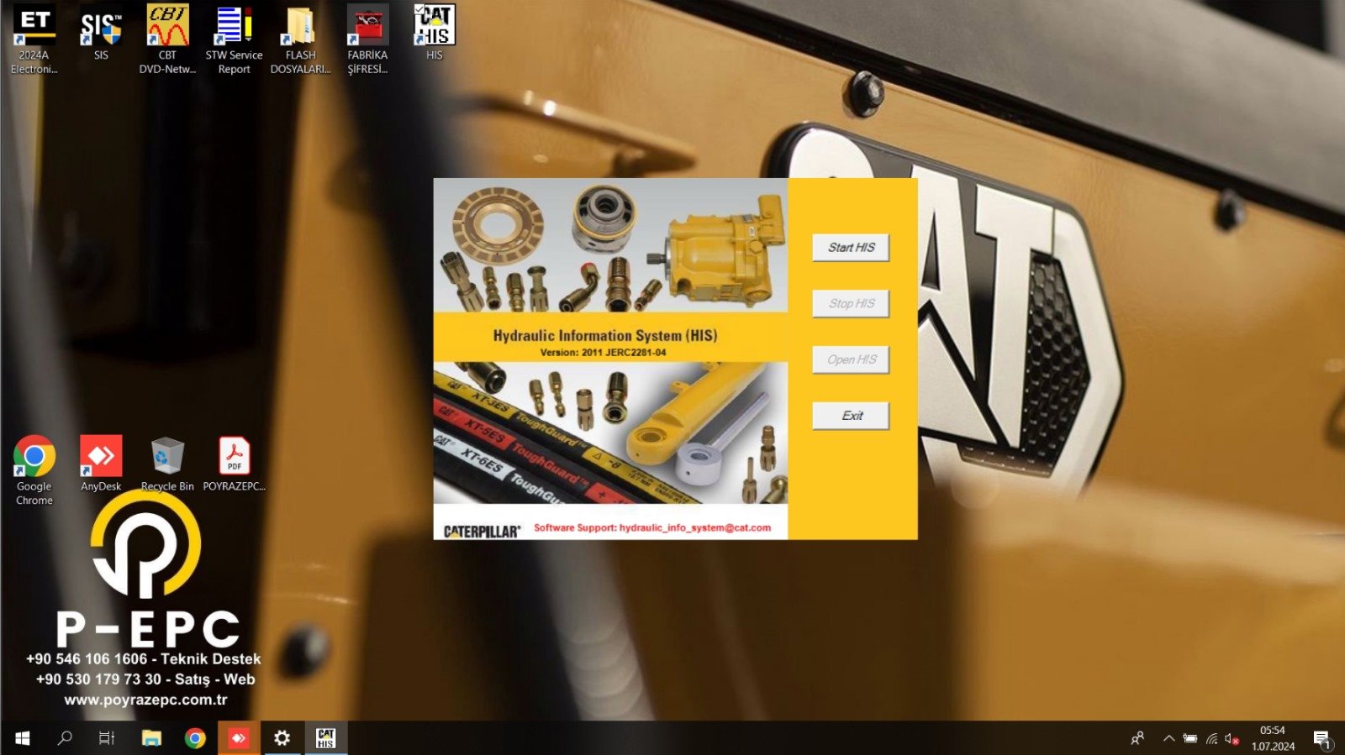This screenshot has height=755, width=1345.
Task: Open Settings gear in the taskbar
Action: coord(282,738)
